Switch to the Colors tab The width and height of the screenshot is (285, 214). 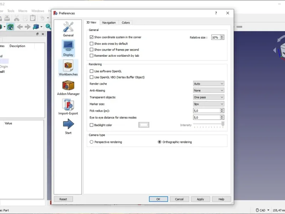point(126,22)
